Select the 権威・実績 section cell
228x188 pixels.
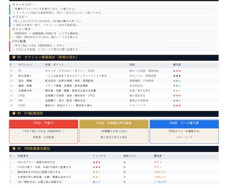(x=25, y=86)
